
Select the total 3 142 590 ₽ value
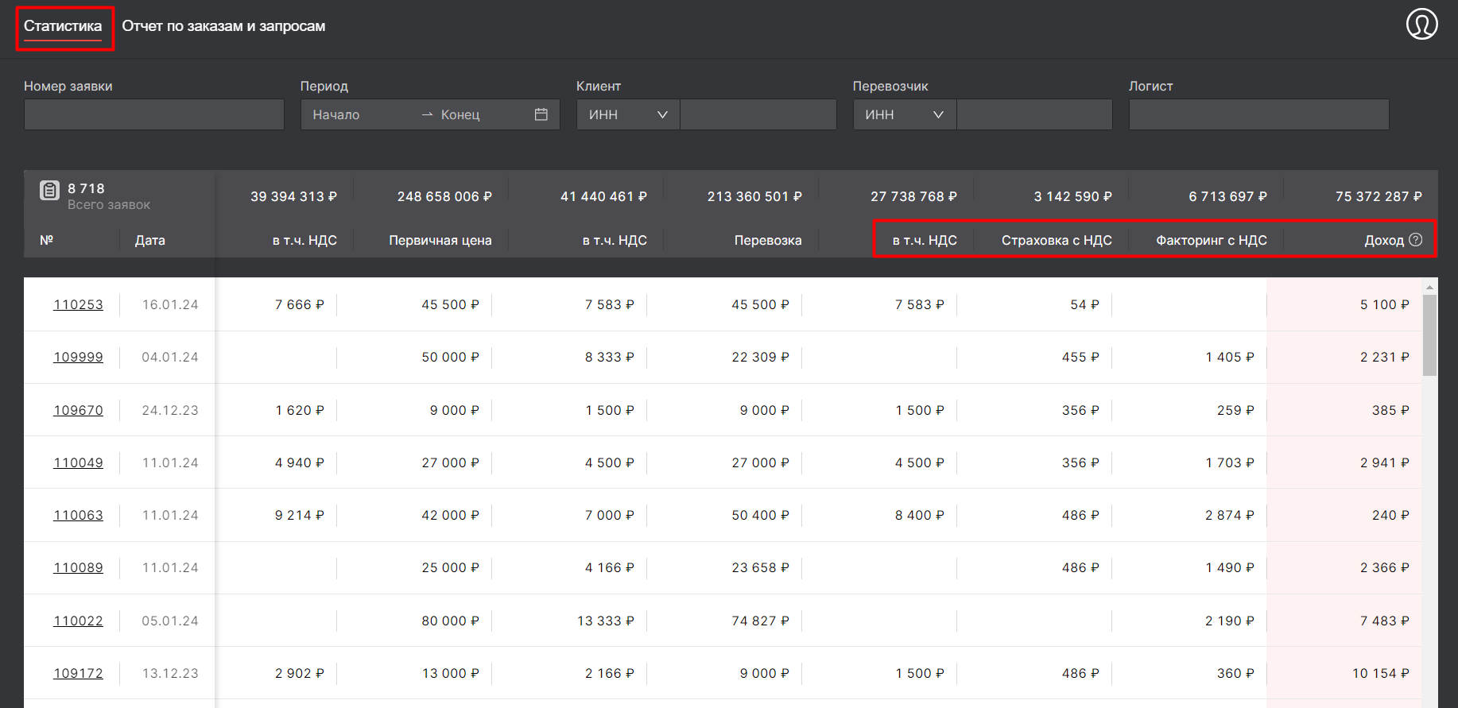point(1072,196)
